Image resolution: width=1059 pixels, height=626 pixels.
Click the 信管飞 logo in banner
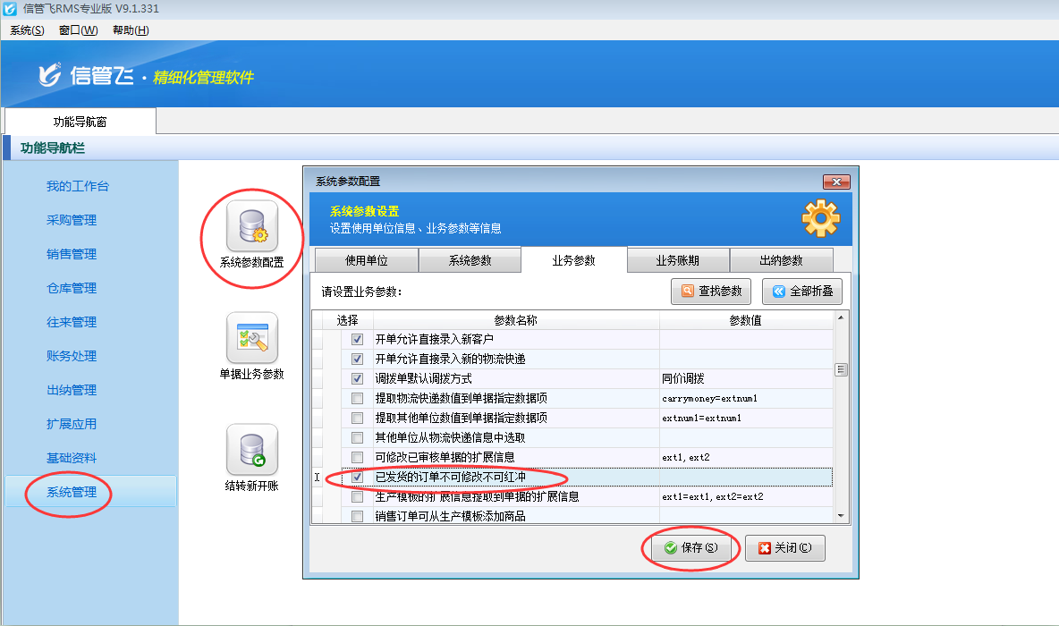[x=87, y=76]
